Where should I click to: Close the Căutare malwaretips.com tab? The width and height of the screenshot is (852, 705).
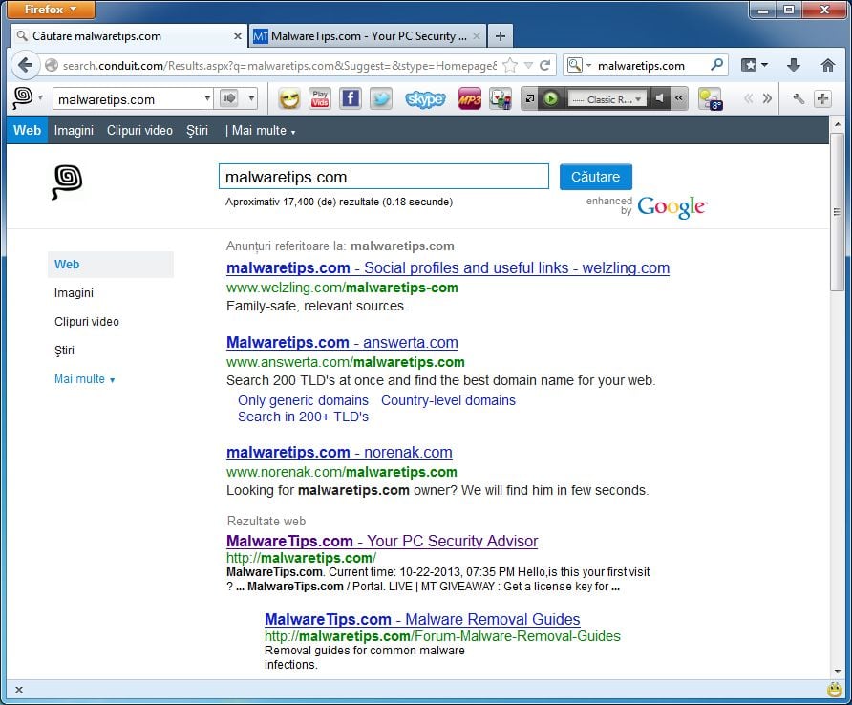tap(238, 36)
